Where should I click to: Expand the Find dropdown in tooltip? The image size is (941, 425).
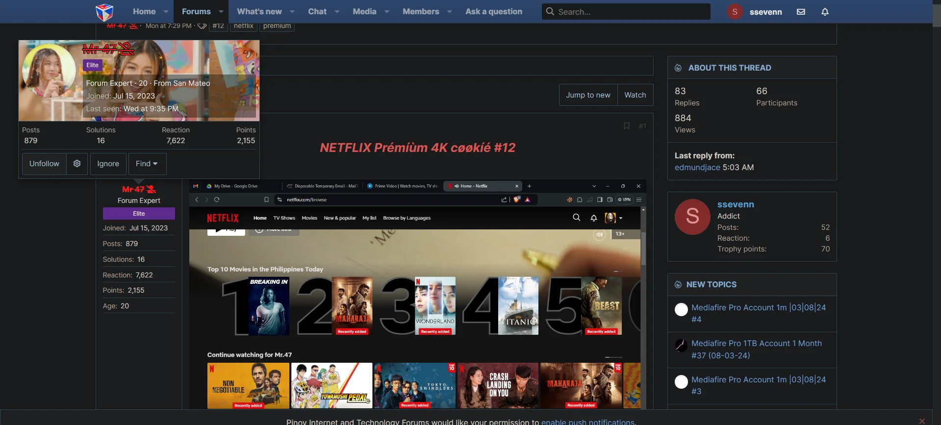pyautogui.click(x=147, y=164)
